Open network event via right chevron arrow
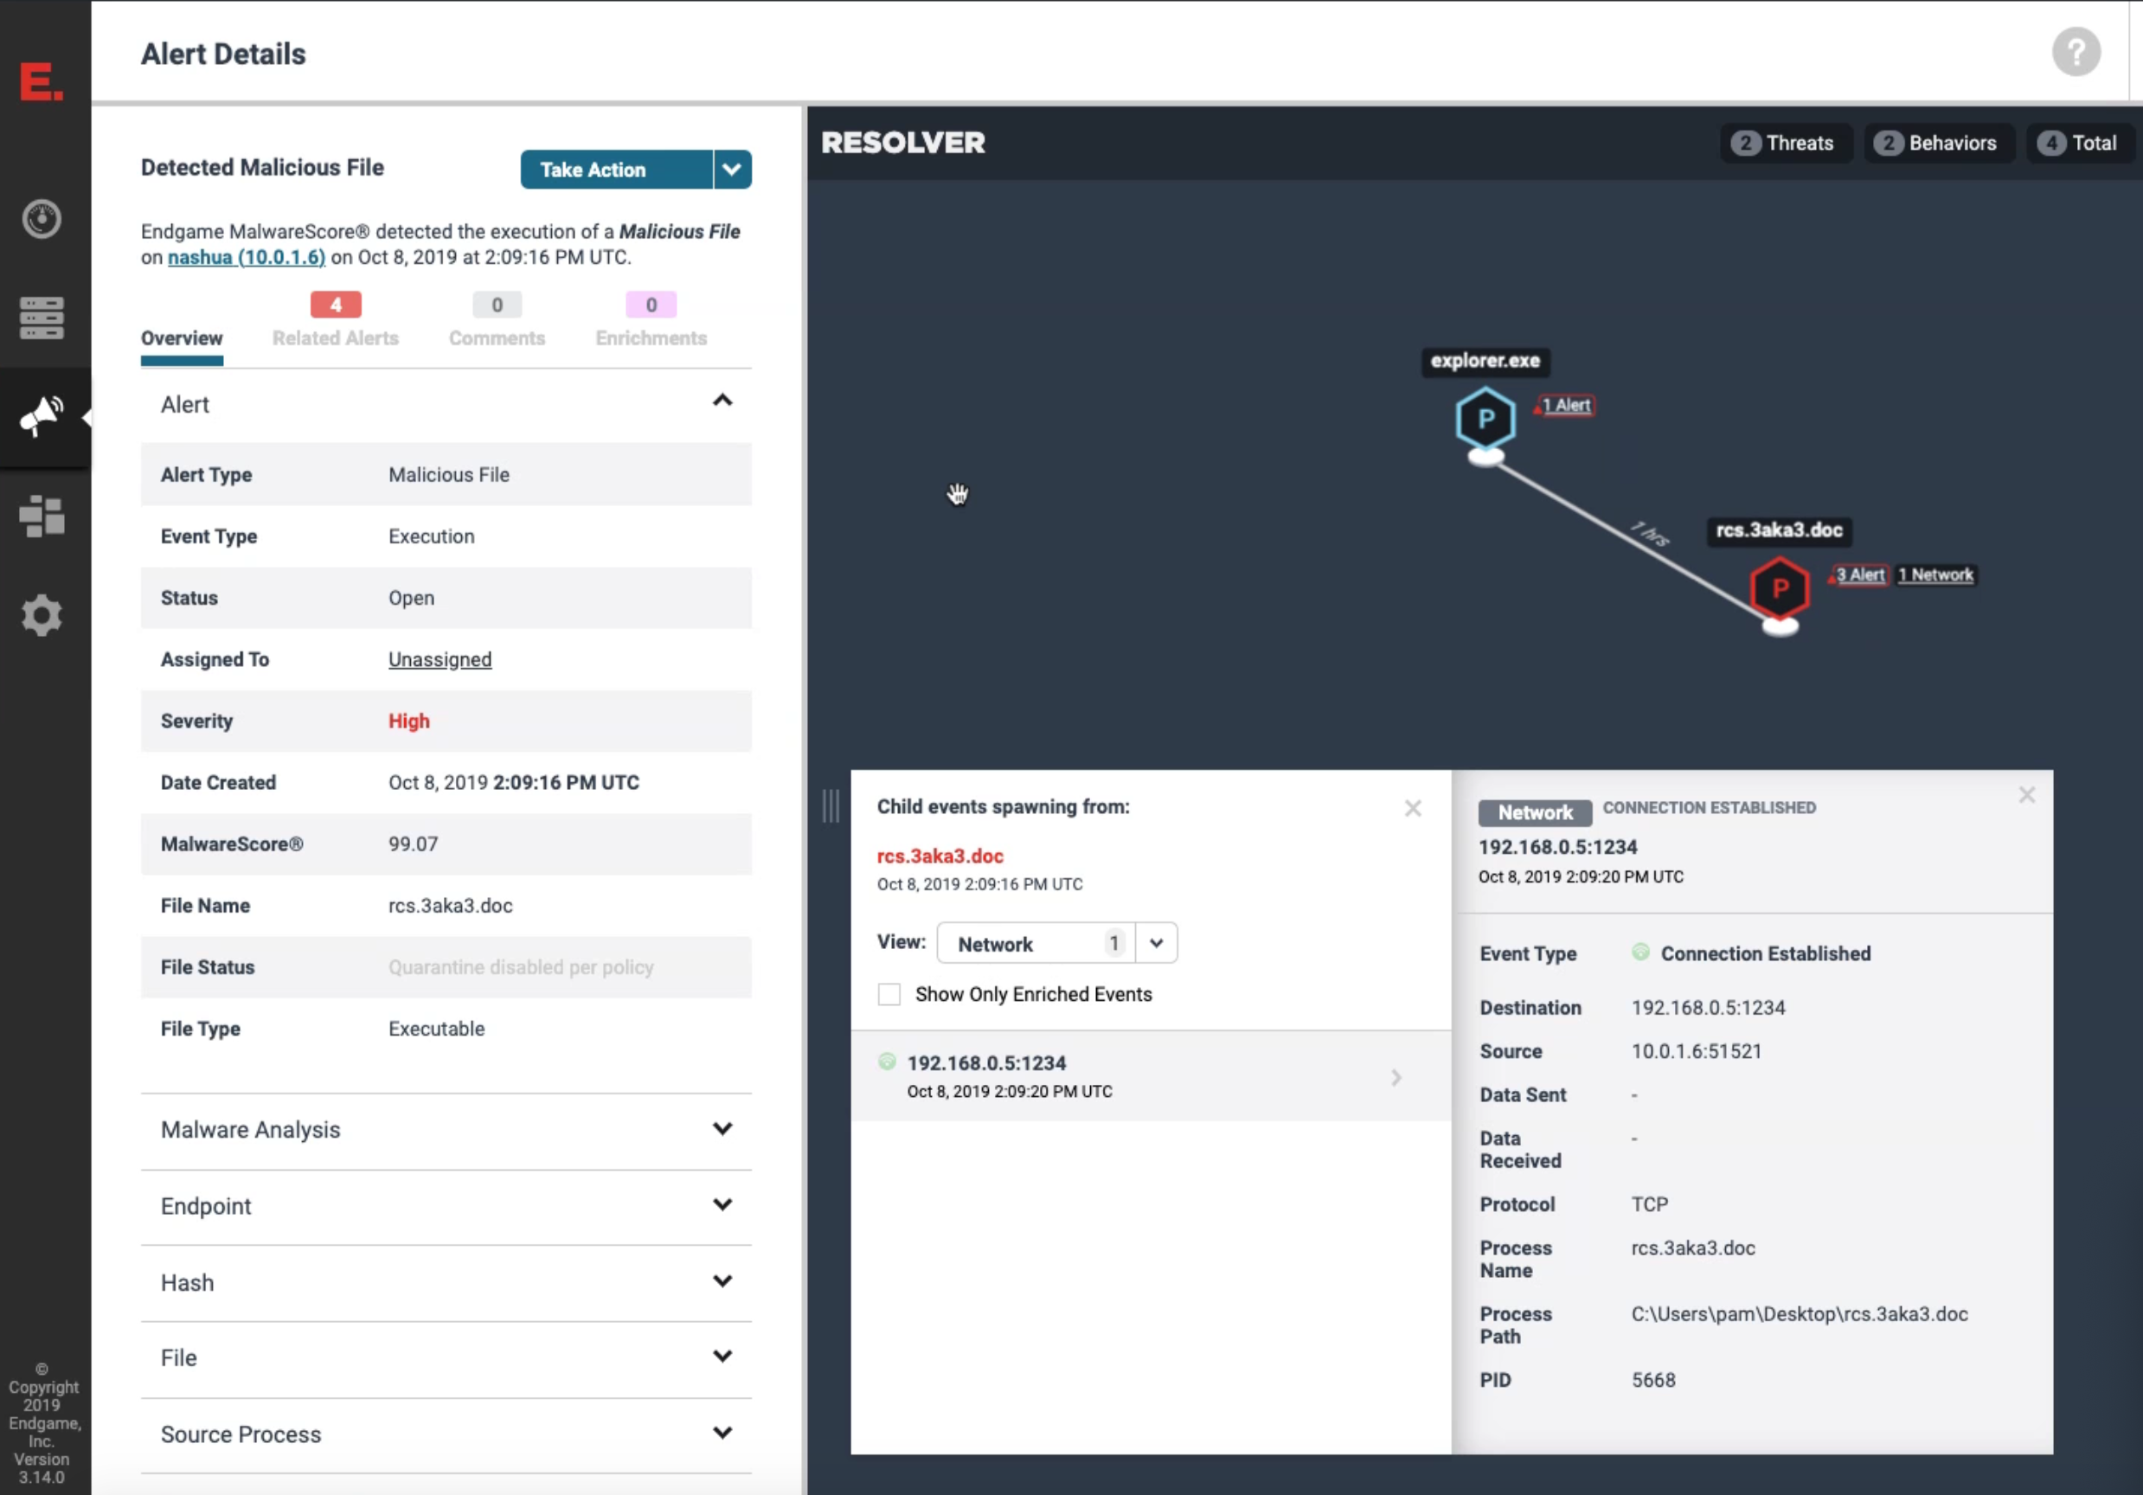This screenshot has width=2143, height=1495. click(x=1396, y=1078)
